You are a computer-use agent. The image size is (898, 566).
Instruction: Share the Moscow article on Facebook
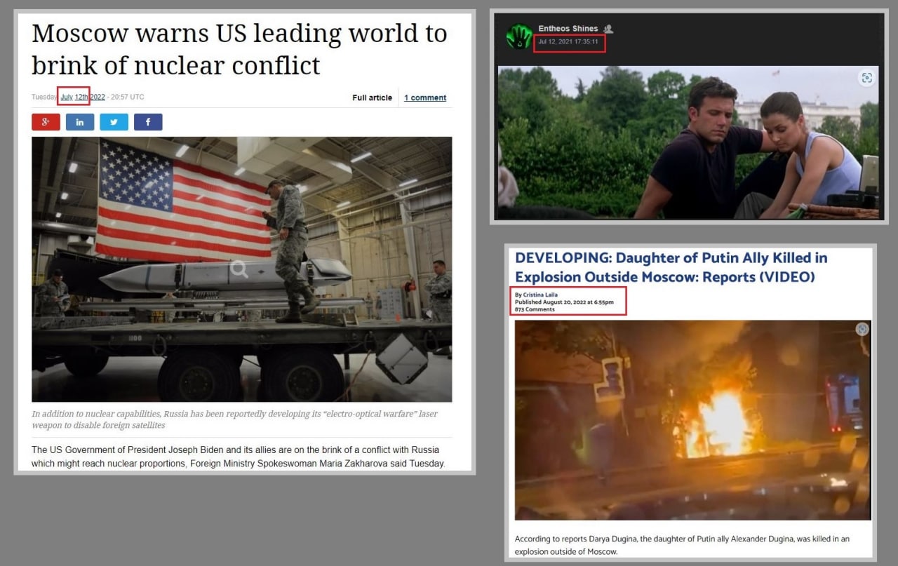click(148, 122)
